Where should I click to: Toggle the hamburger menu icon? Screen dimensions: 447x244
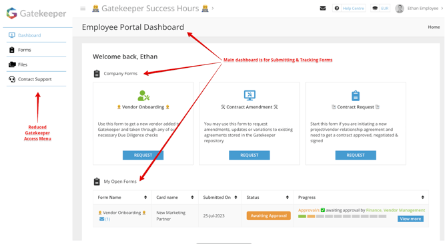[x=83, y=9]
